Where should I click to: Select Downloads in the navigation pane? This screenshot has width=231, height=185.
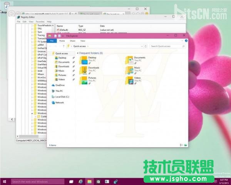[64, 66]
